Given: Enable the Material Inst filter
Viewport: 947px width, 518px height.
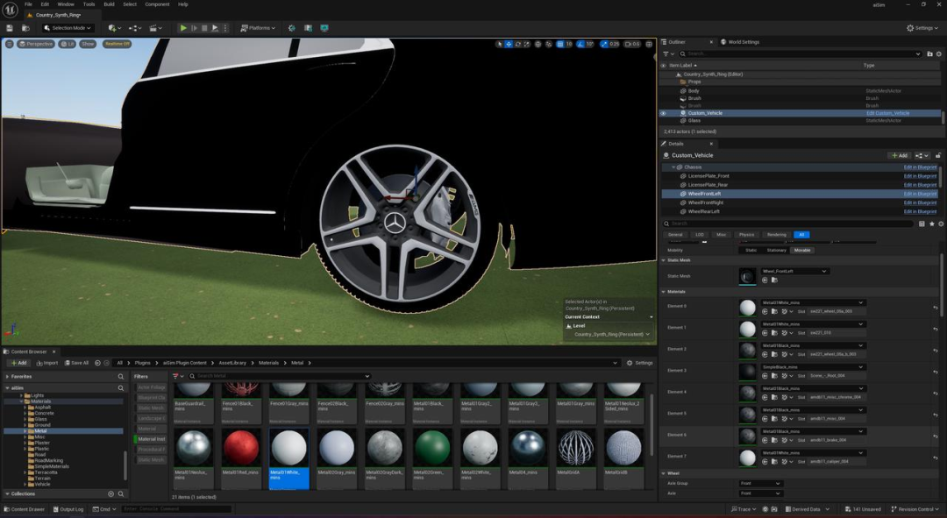Looking at the screenshot, I should pos(150,439).
